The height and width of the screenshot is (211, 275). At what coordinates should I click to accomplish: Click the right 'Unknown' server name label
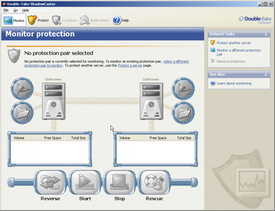[x=151, y=79]
